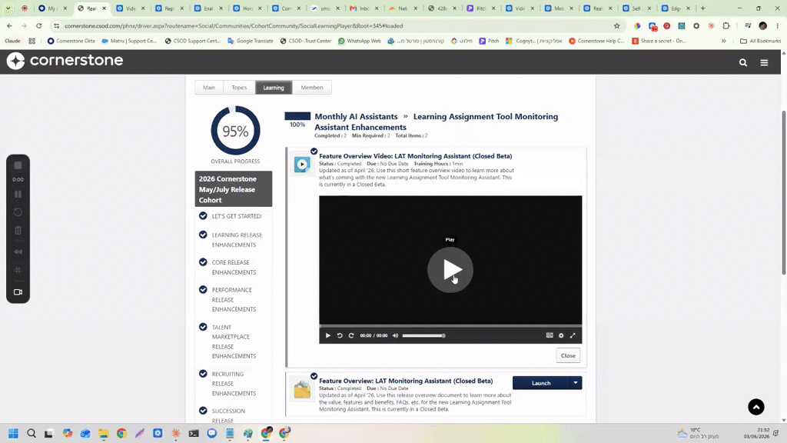Open the Windows Start menu
Viewport: 787px width, 443px height.
(14, 433)
